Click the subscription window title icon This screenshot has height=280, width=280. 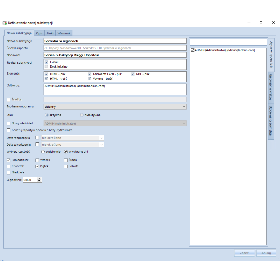tap(5, 23)
